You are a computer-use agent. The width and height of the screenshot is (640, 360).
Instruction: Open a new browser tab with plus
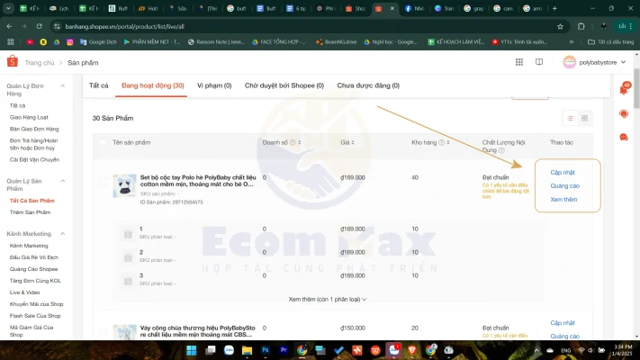pos(554,8)
